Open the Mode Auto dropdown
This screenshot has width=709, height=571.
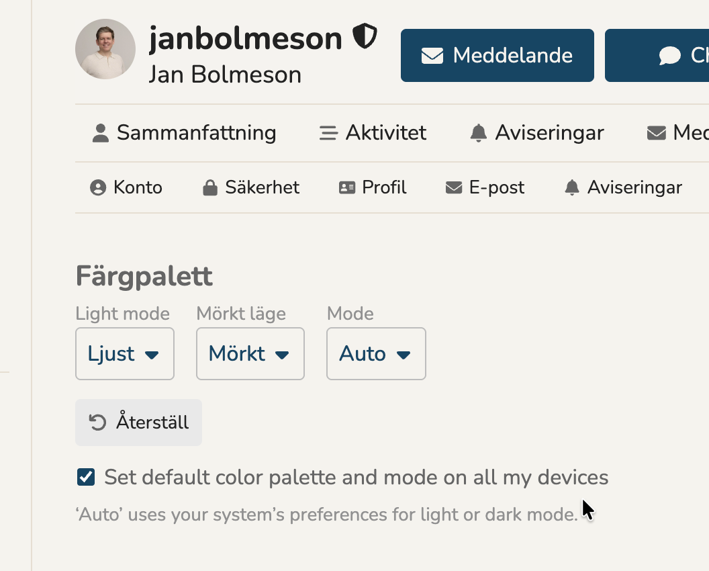click(376, 354)
